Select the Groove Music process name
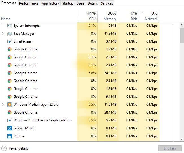This screenshot has width=184, height=153. (24, 128)
